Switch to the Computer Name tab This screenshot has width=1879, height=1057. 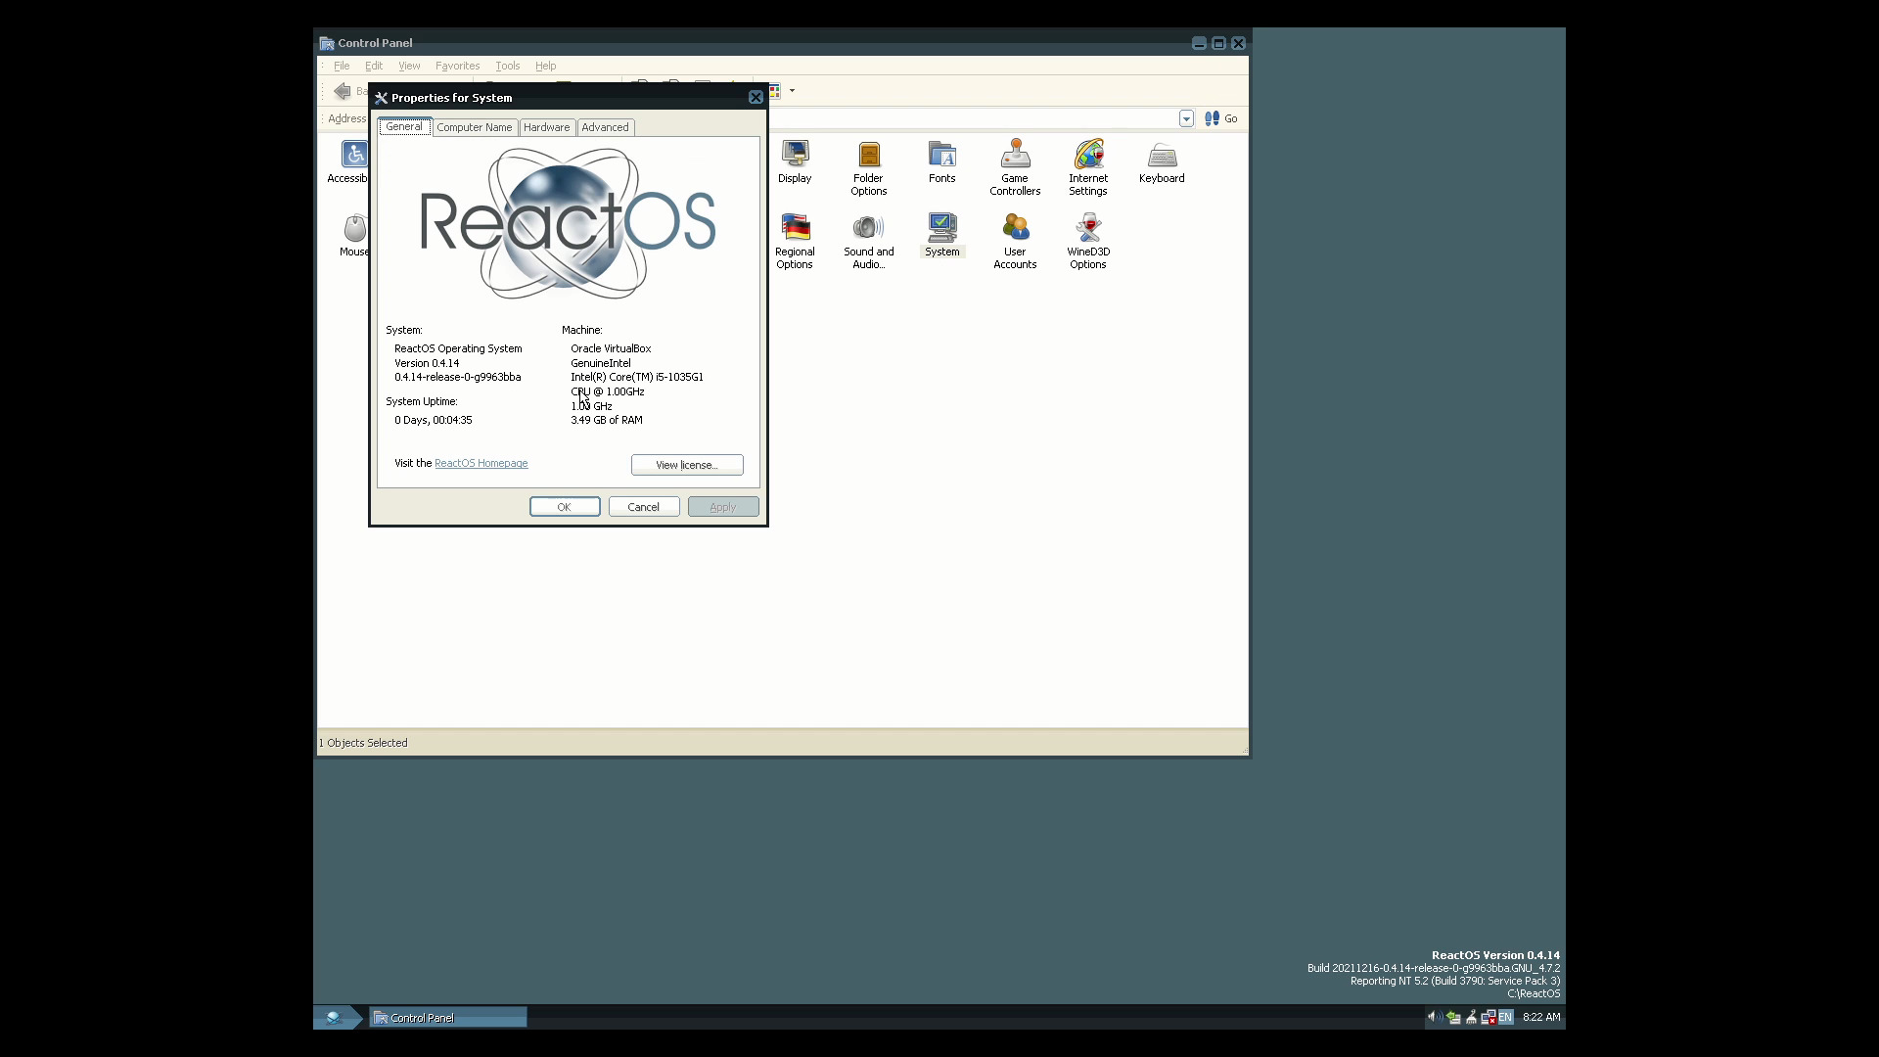(475, 127)
